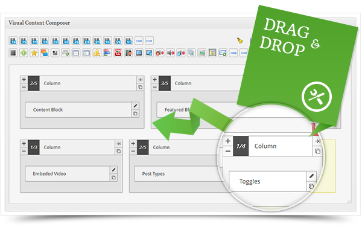Insert the red blue green bars element

coord(107,53)
